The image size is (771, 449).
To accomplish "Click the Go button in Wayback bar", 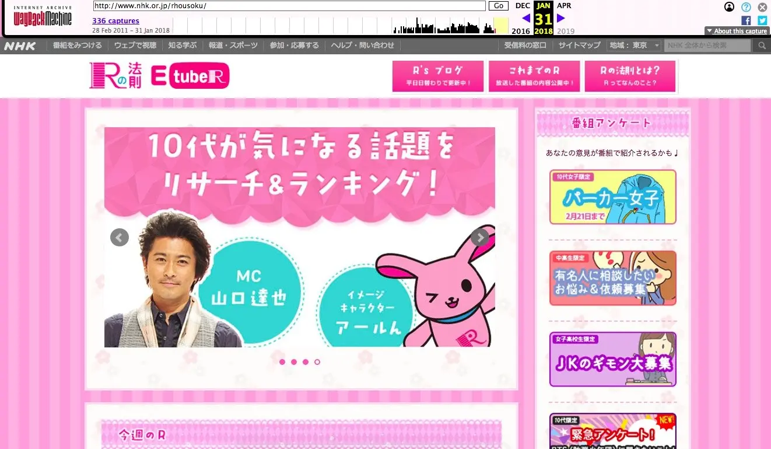I will point(498,6).
